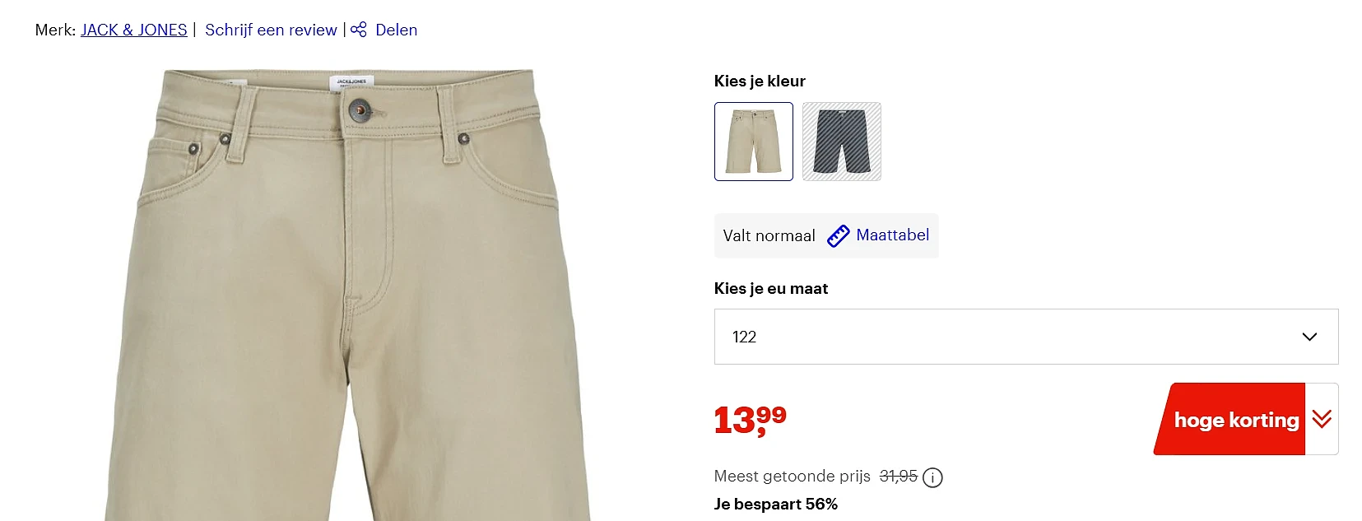
Task: Click the Valt normaal fit label
Action: (x=769, y=236)
